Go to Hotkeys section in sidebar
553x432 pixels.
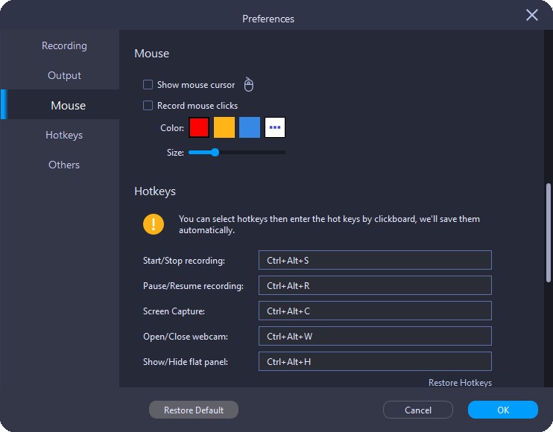click(64, 135)
